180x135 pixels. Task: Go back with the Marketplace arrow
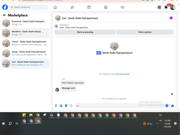4,15
